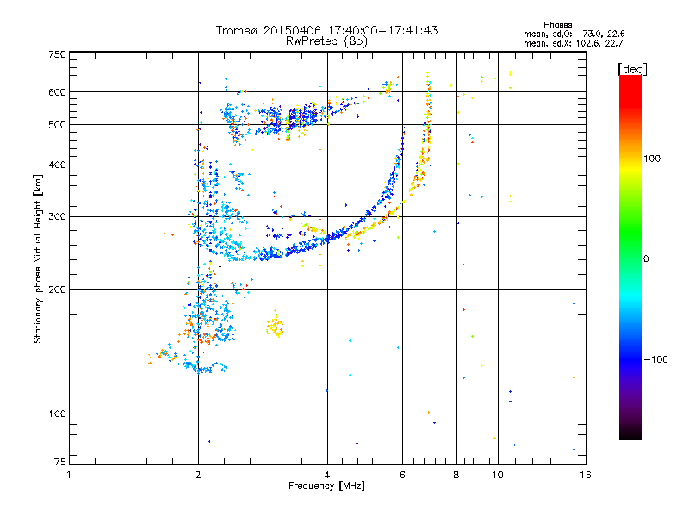
Task: Click the y-axis tick label "600"
Action: coord(57,92)
